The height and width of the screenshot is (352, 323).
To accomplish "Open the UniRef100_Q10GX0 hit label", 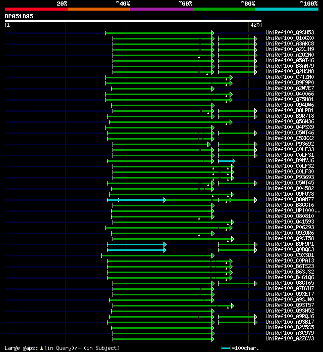I will pos(290,38).
